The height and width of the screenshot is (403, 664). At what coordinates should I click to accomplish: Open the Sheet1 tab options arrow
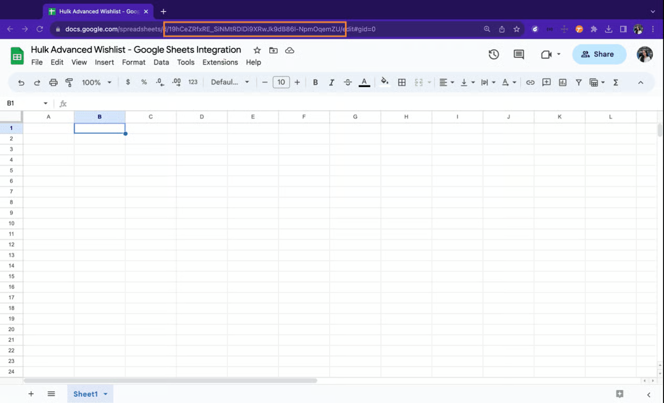[106, 394]
